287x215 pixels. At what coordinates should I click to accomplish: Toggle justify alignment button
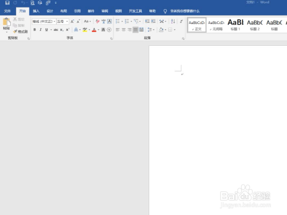click(135, 30)
